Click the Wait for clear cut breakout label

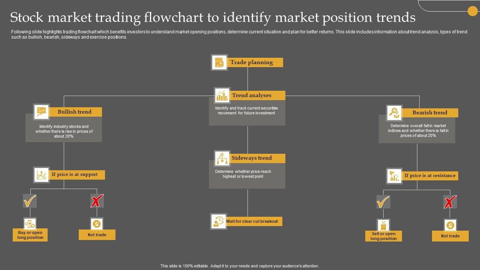[x=252, y=222]
